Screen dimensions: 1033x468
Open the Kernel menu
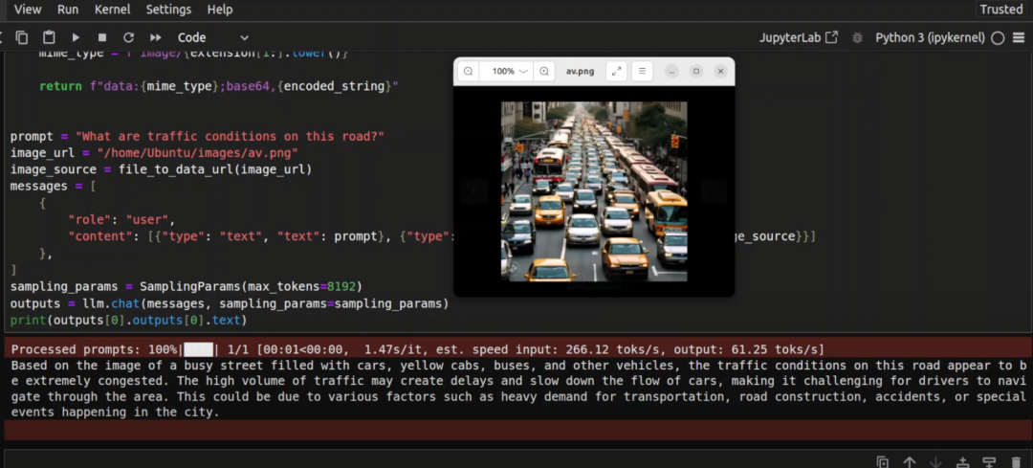pyautogui.click(x=113, y=10)
